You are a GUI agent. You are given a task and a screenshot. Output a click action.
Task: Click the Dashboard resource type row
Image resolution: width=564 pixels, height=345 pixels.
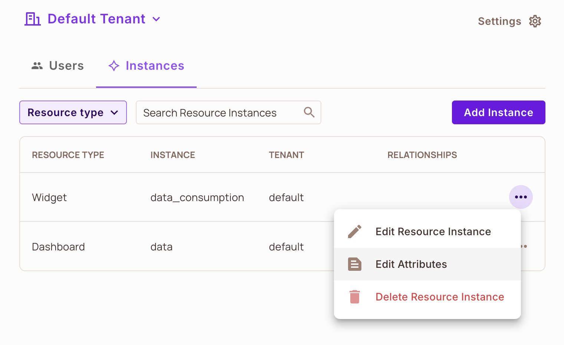click(x=58, y=247)
